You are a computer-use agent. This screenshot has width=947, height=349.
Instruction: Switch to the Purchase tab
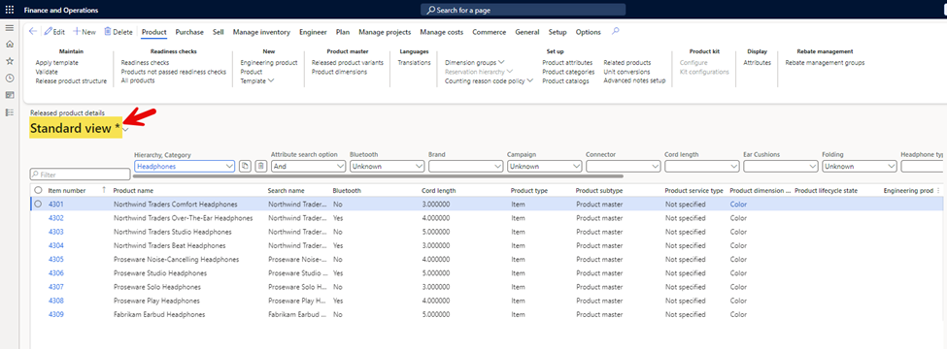189,32
